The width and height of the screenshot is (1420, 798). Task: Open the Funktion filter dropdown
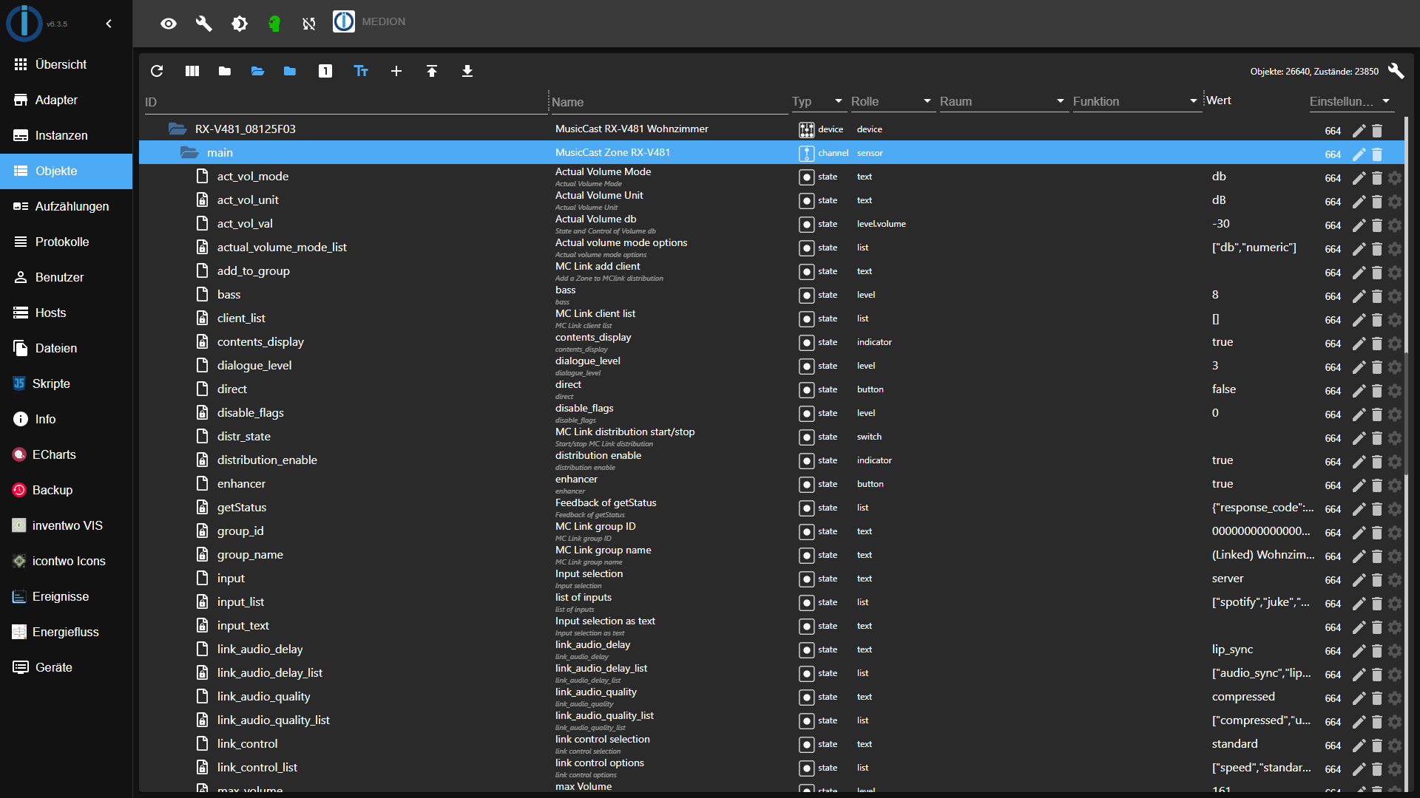(x=1136, y=101)
